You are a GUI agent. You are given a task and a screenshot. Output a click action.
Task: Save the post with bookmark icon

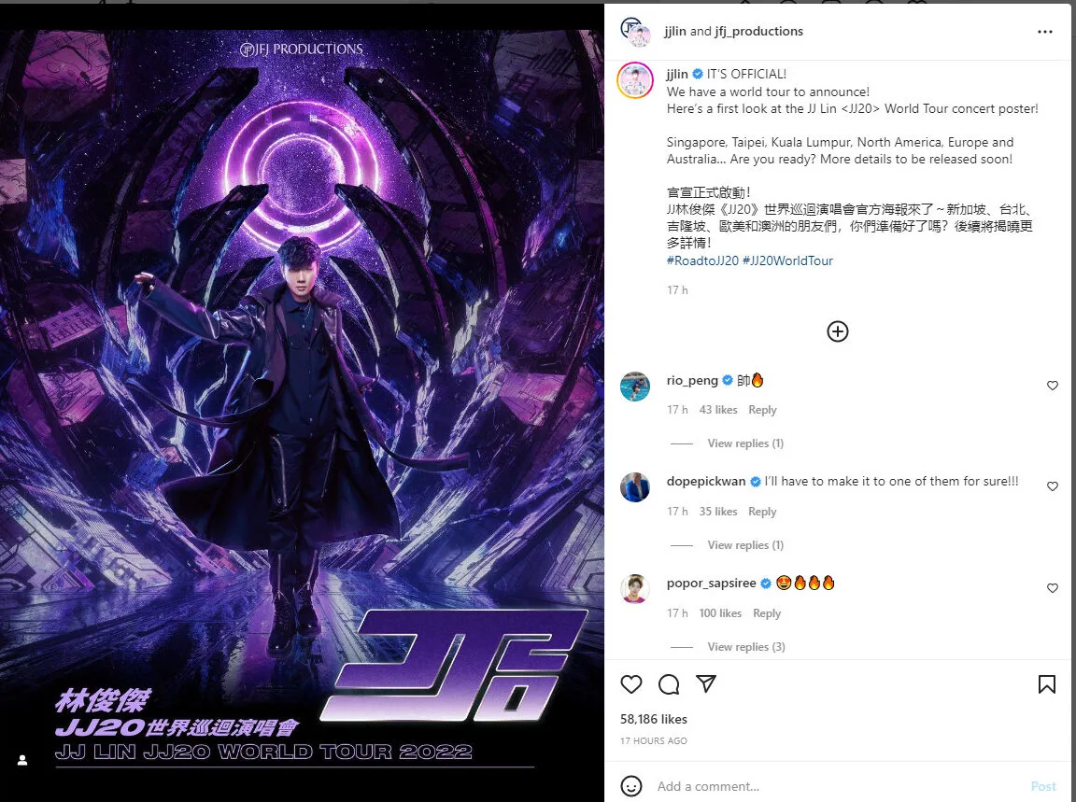pyautogui.click(x=1046, y=684)
